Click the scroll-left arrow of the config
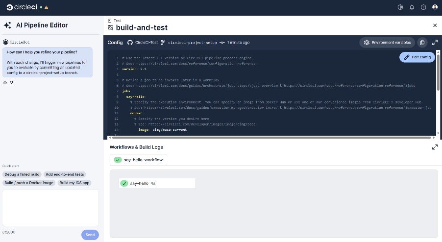442x242 pixels. (110, 138)
